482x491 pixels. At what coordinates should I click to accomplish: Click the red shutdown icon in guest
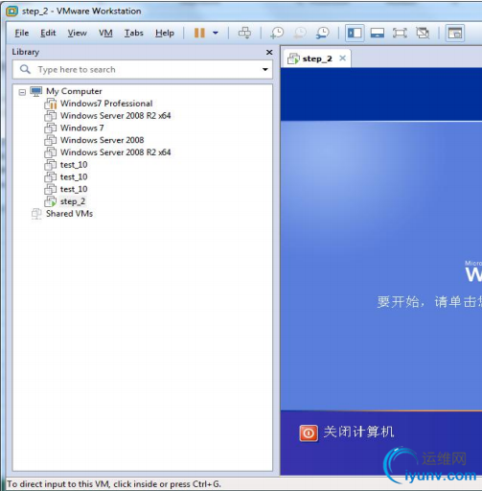(309, 433)
